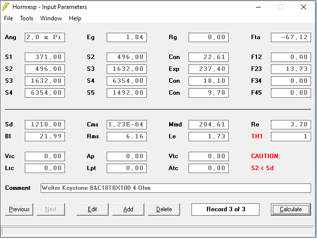Image resolution: width=317 pixels, height=239 pixels.
Task: Minimize the Hornresp window
Action: (258, 7)
